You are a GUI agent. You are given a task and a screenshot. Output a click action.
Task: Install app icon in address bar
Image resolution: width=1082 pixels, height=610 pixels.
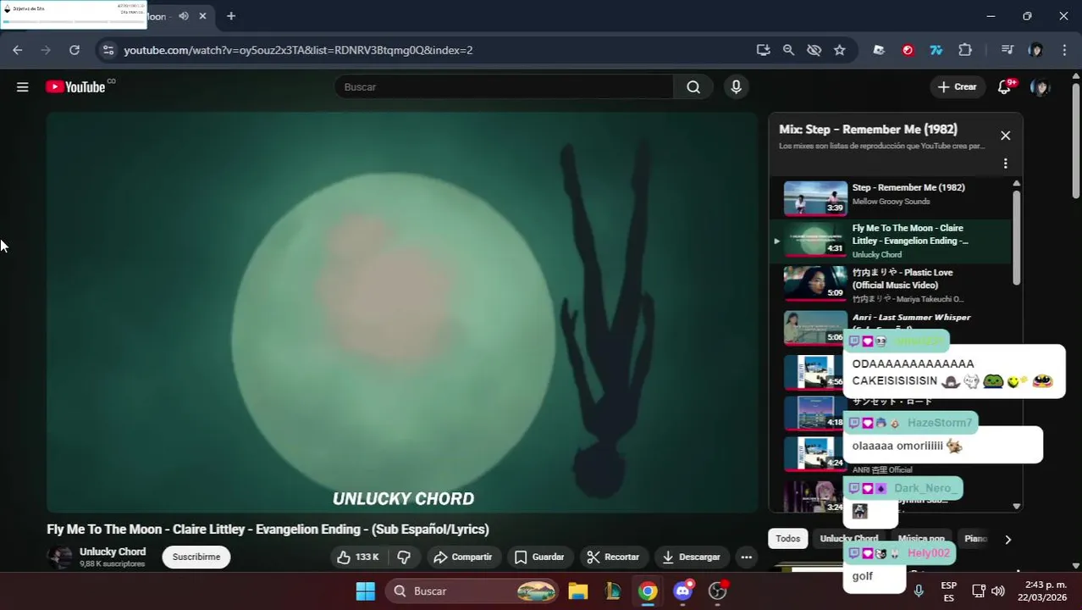[x=763, y=50]
